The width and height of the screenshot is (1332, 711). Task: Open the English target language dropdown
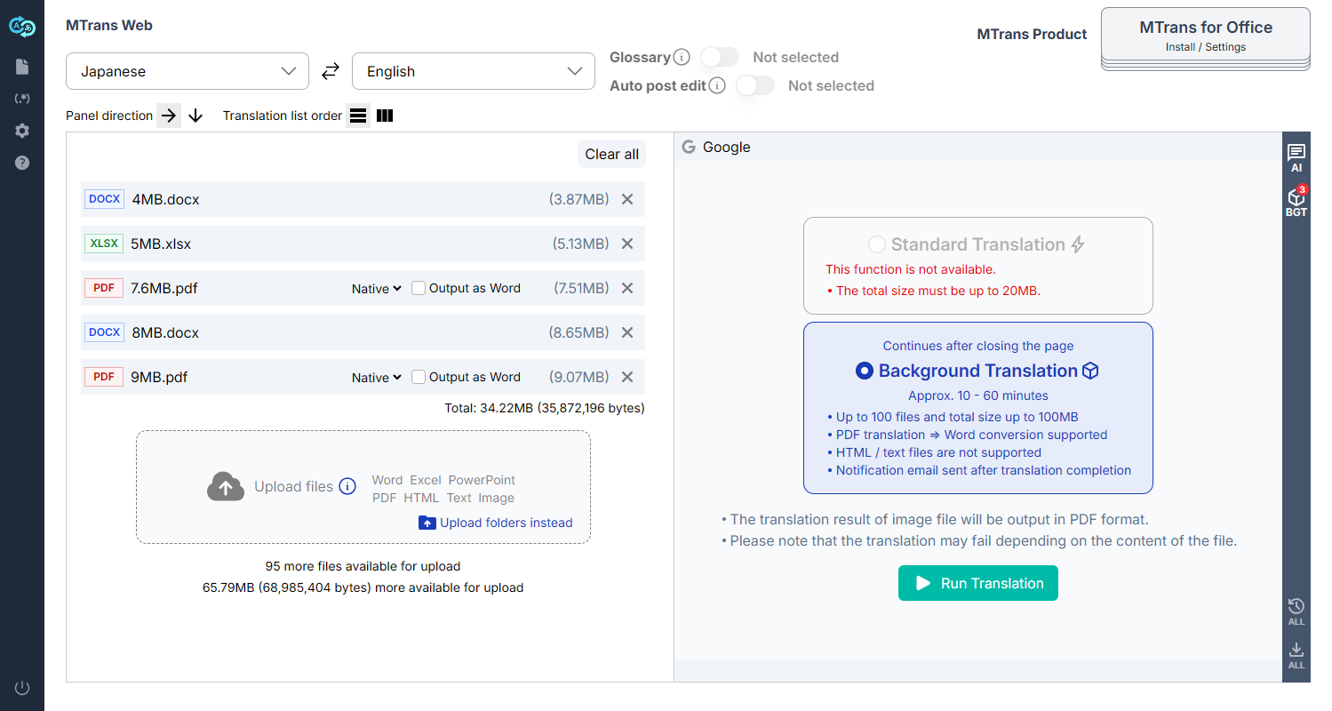(x=474, y=71)
